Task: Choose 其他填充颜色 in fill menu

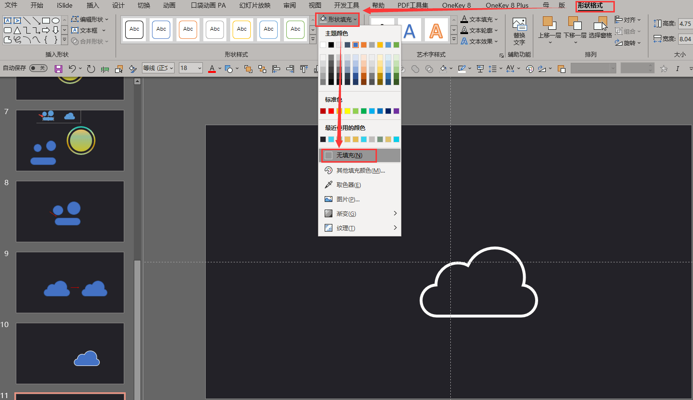Action: point(360,170)
